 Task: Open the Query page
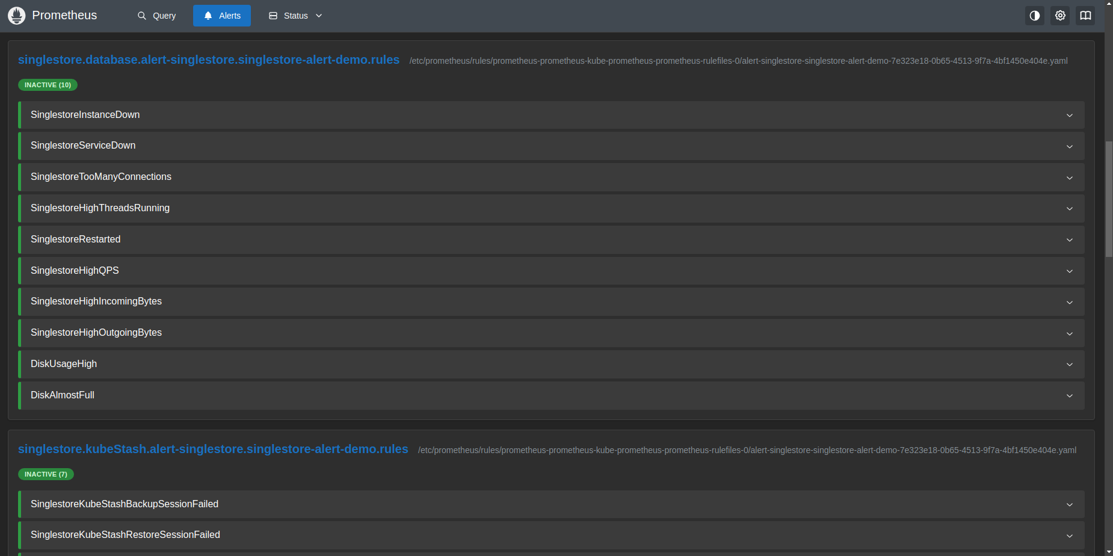click(157, 16)
